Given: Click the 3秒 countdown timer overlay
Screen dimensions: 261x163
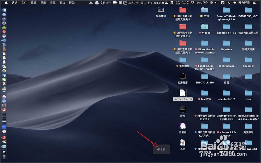Looking at the screenshot, I should [x=161, y=149].
